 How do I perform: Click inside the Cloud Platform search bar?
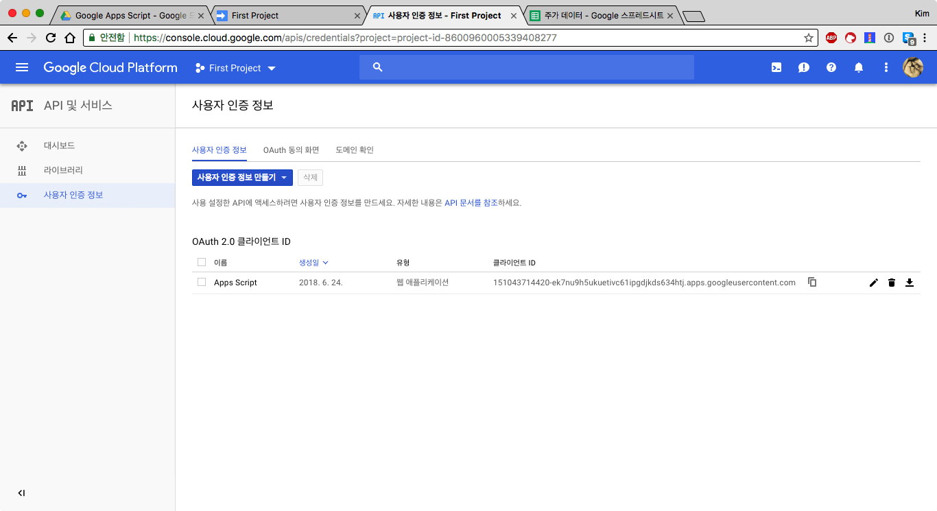pos(527,67)
